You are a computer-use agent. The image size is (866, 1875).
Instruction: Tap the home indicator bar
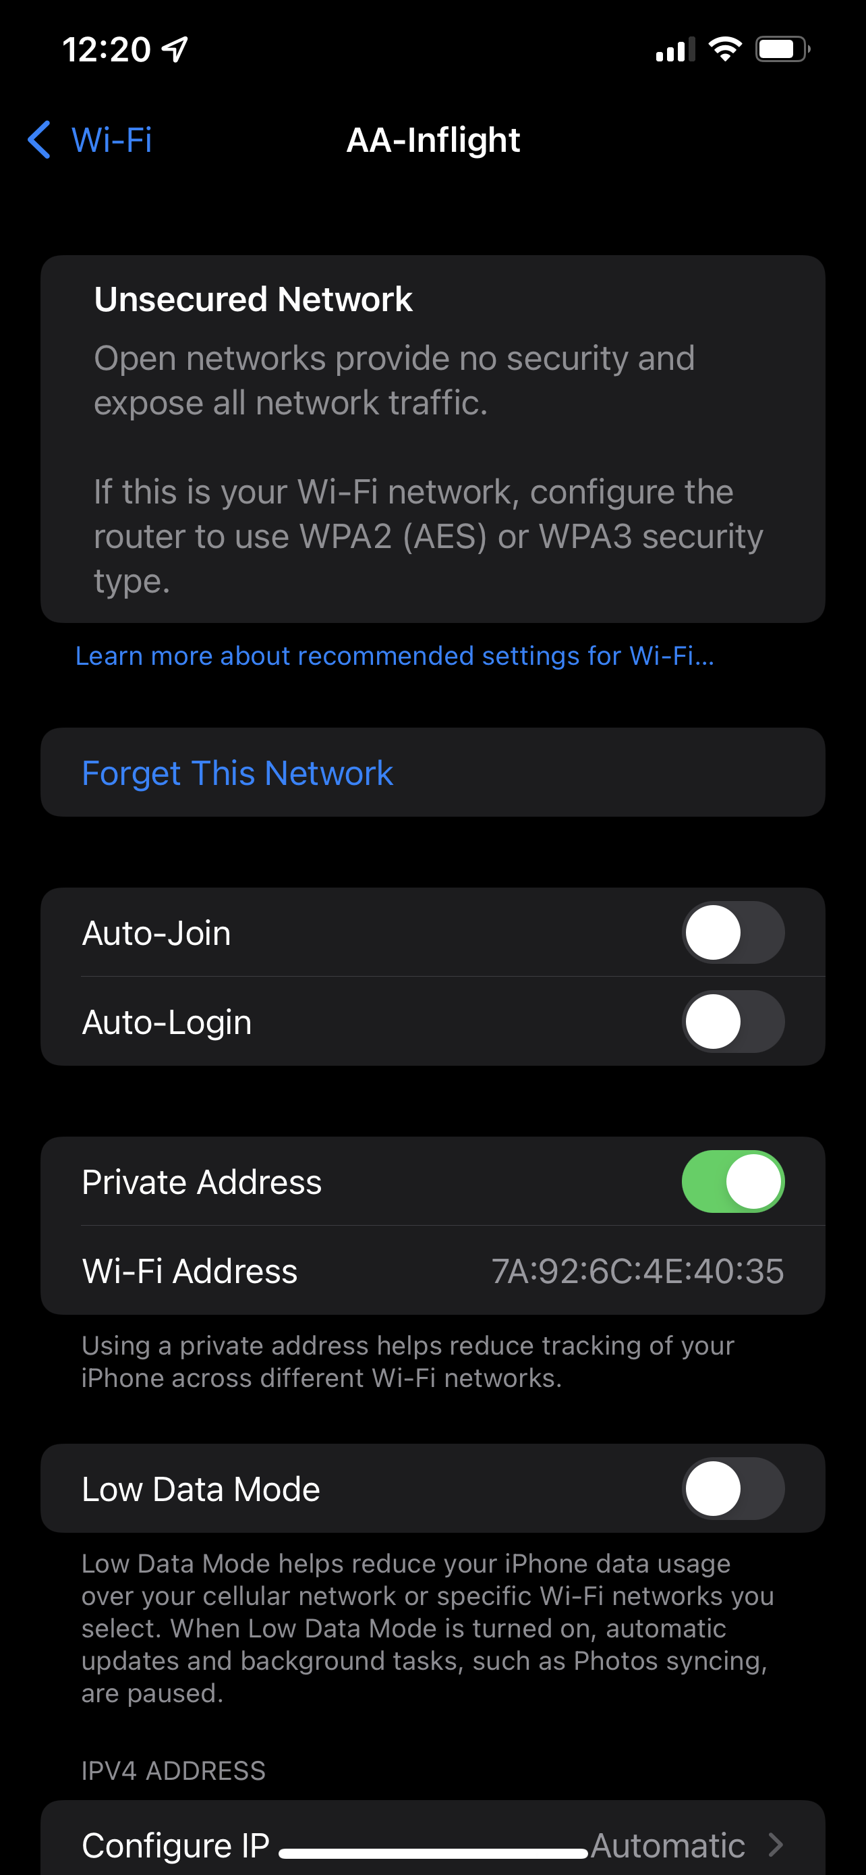[x=434, y=1853]
